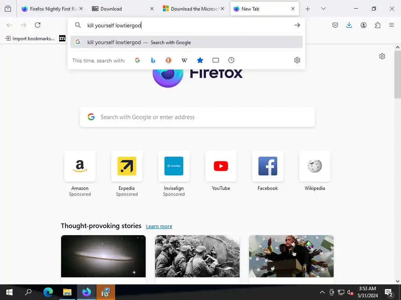Click Import bookmarks in bookmarks toolbar
The image size is (401, 300).
click(x=30, y=39)
